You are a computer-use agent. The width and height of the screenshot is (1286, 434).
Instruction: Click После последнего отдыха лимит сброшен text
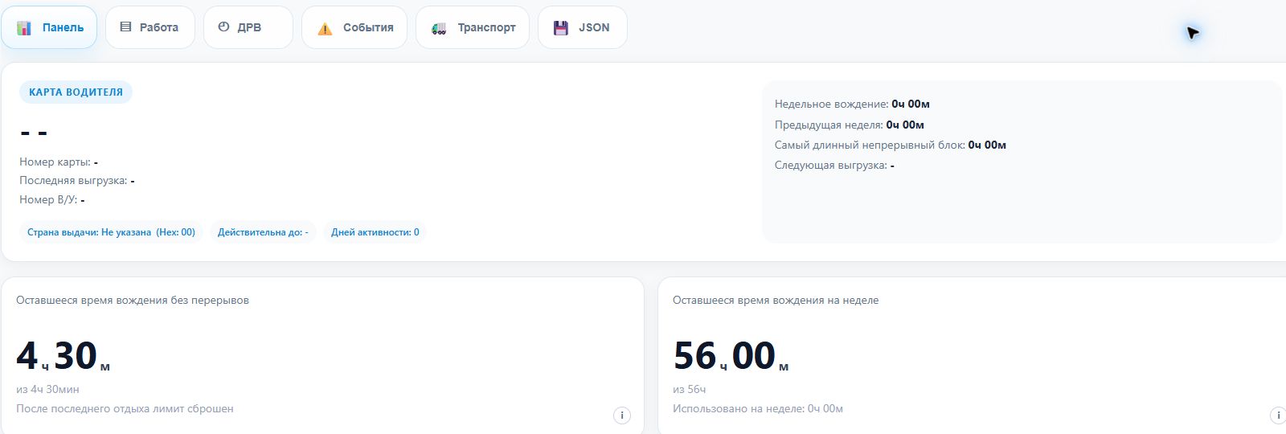coord(125,408)
